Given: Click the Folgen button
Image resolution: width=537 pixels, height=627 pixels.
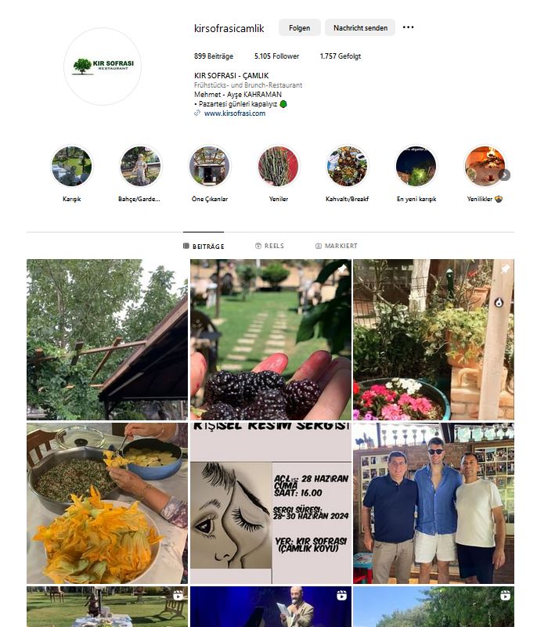Looking at the screenshot, I should [x=300, y=27].
